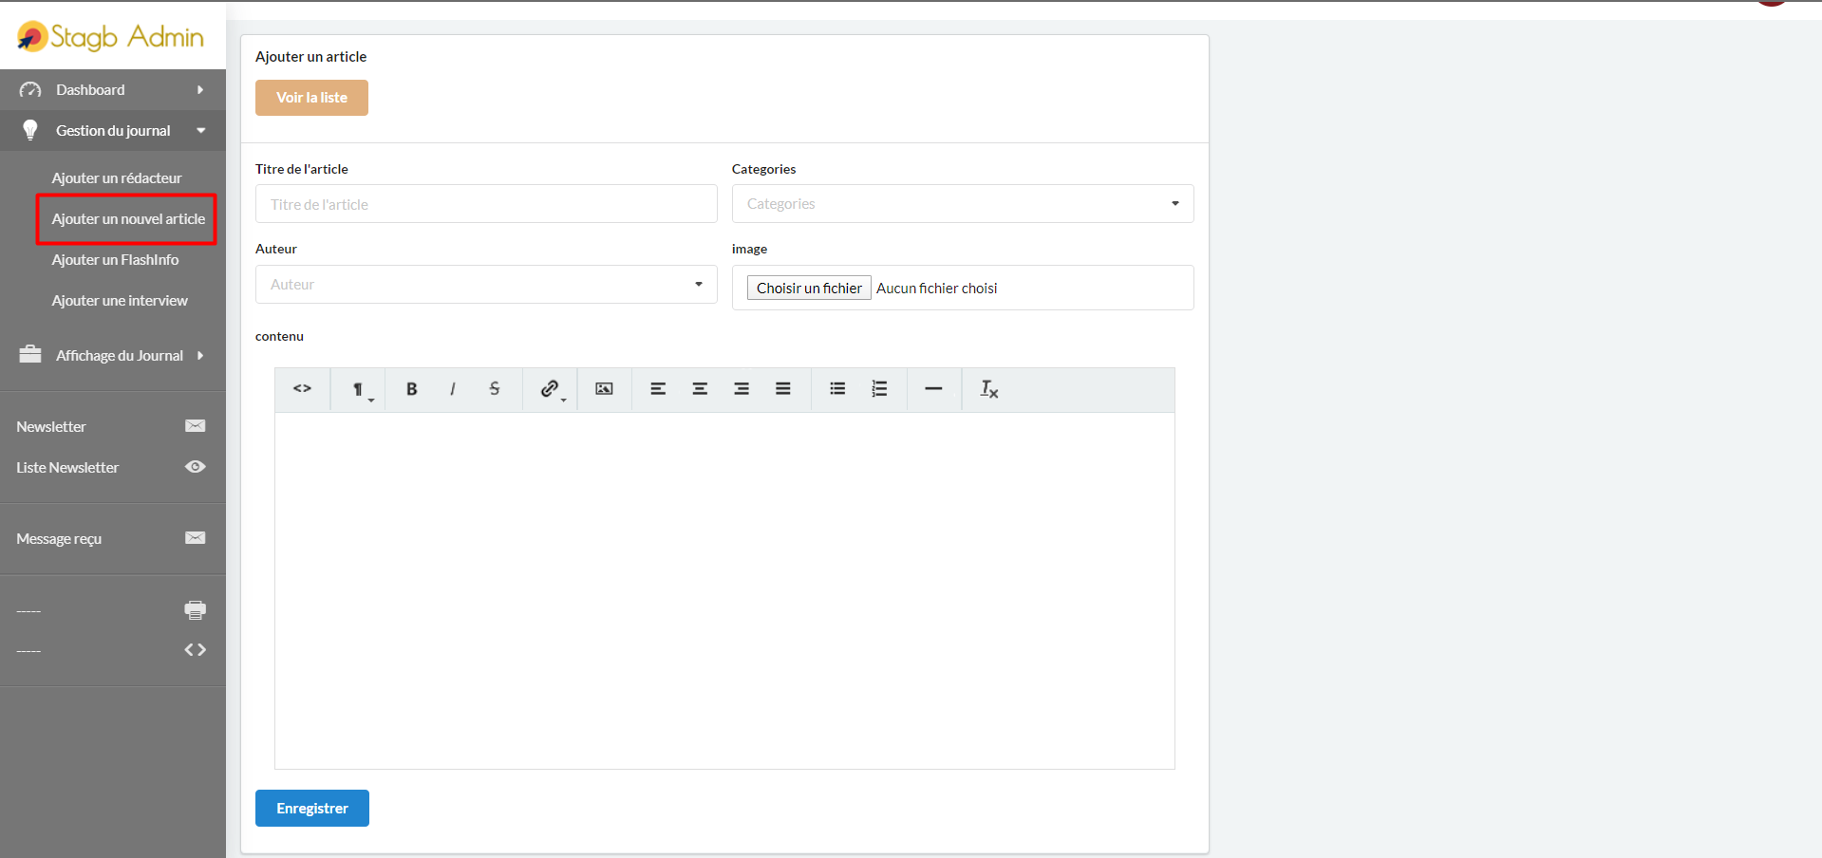Open the Auteur dropdown
Screen dimensions: 1822x858
486,285
